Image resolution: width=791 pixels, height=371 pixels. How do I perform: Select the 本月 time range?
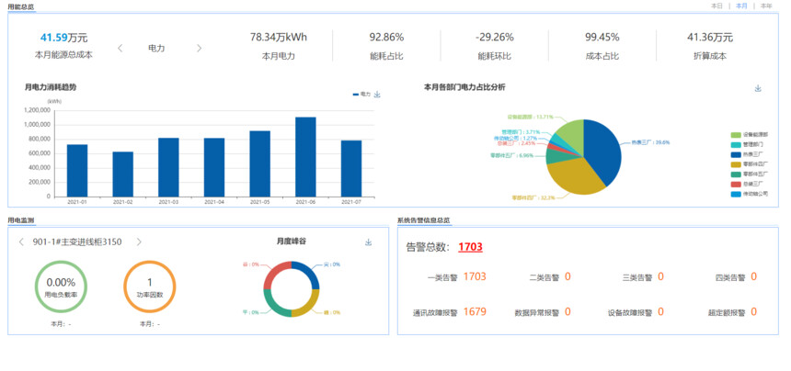pyautogui.click(x=741, y=6)
